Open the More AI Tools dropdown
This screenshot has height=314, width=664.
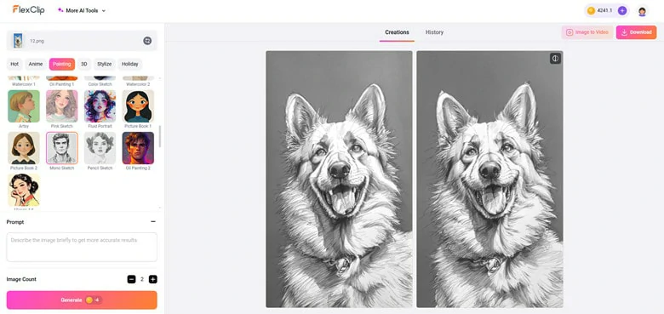[82, 10]
